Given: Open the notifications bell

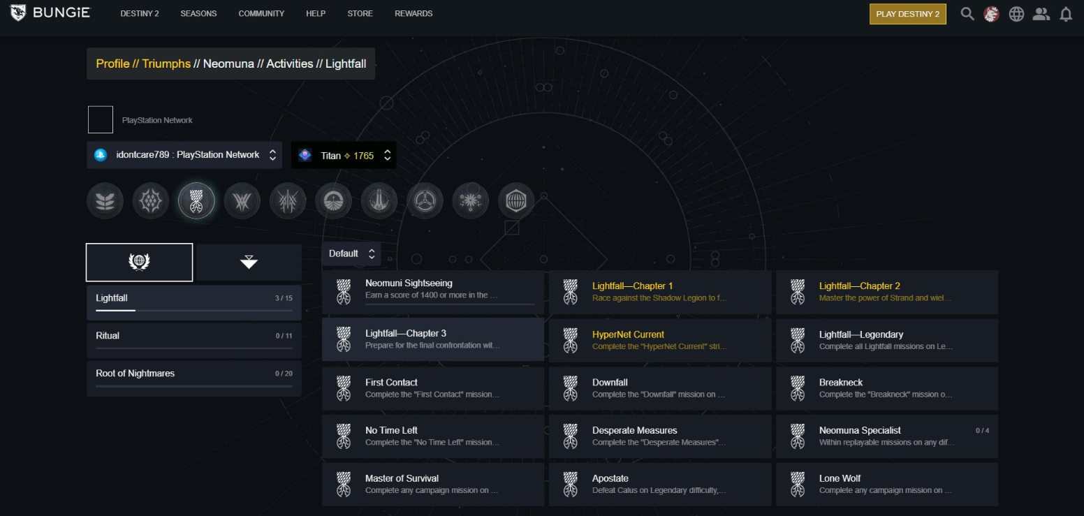Looking at the screenshot, I should (x=1066, y=14).
